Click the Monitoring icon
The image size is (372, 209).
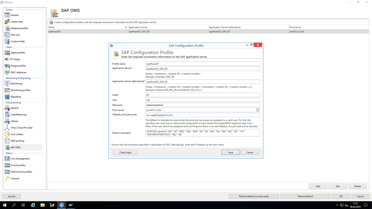[7, 84]
